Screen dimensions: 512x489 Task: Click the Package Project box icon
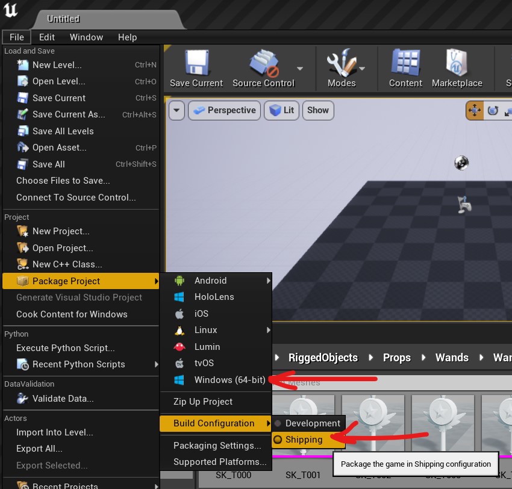(x=22, y=281)
